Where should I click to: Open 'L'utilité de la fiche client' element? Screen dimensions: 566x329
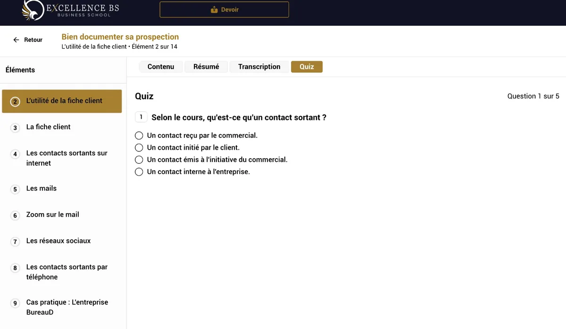(x=62, y=101)
